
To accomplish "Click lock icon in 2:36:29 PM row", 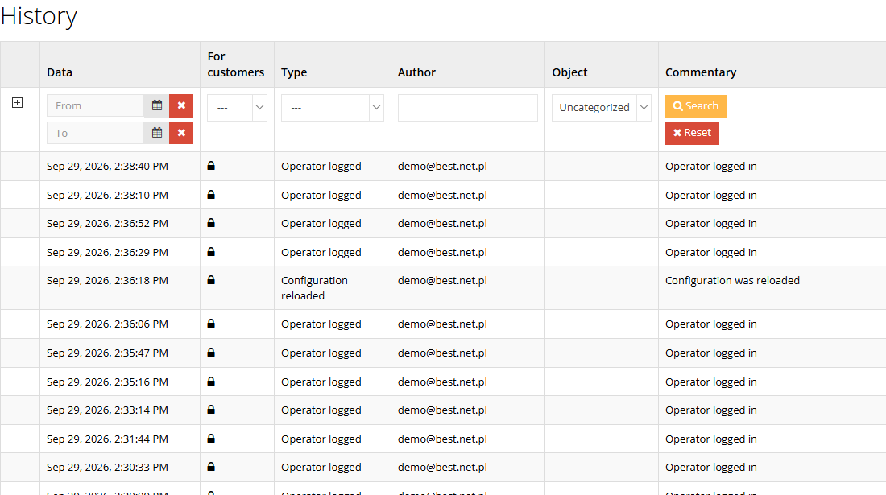I will pos(211,252).
